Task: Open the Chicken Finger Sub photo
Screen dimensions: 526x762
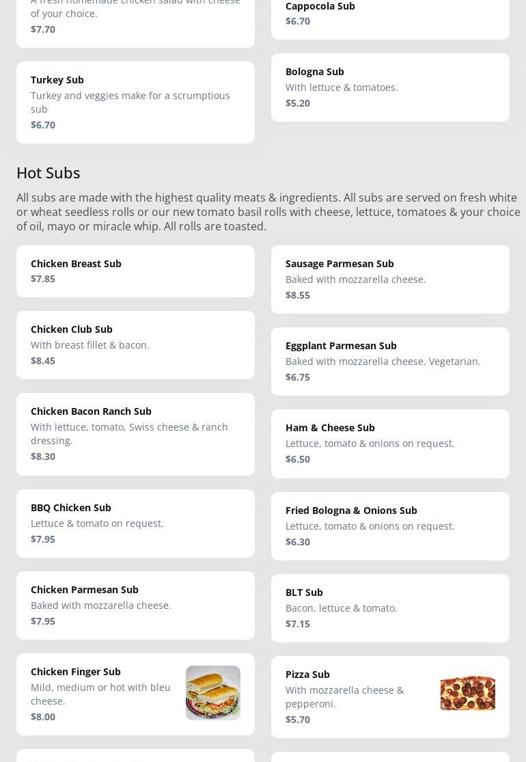Action: [212, 692]
